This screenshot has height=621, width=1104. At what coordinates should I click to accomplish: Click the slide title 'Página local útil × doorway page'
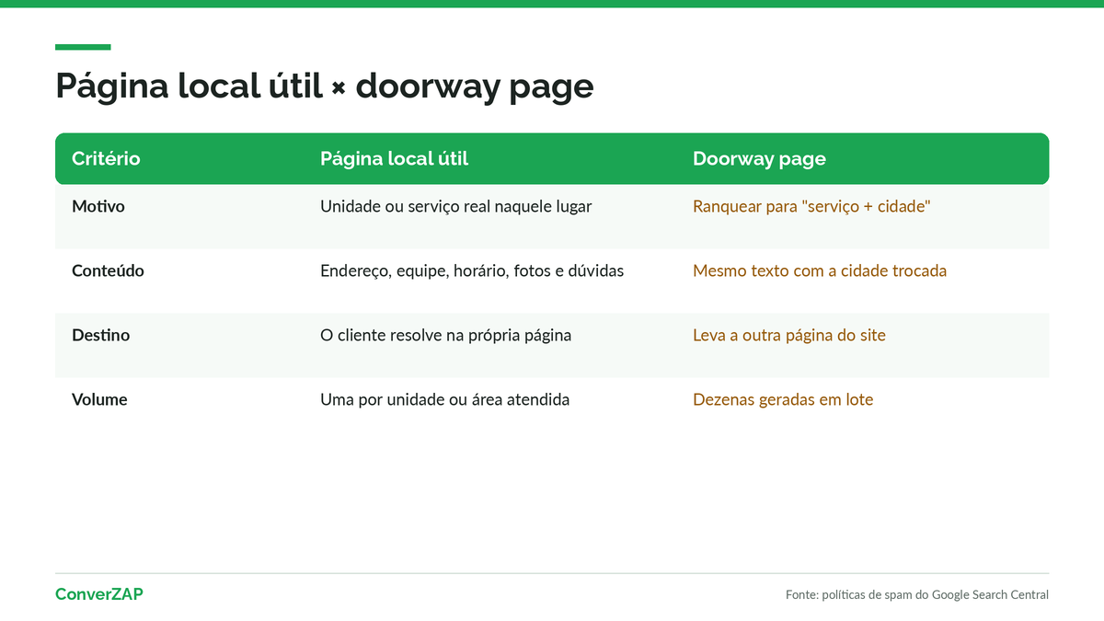click(x=324, y=86)
